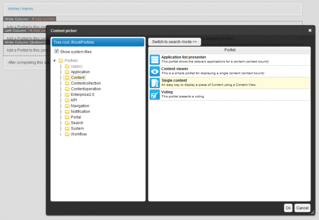This screenshot has width=319, height=220.
Task: Click the System folder icon
Action: click(x=67, y=128)
